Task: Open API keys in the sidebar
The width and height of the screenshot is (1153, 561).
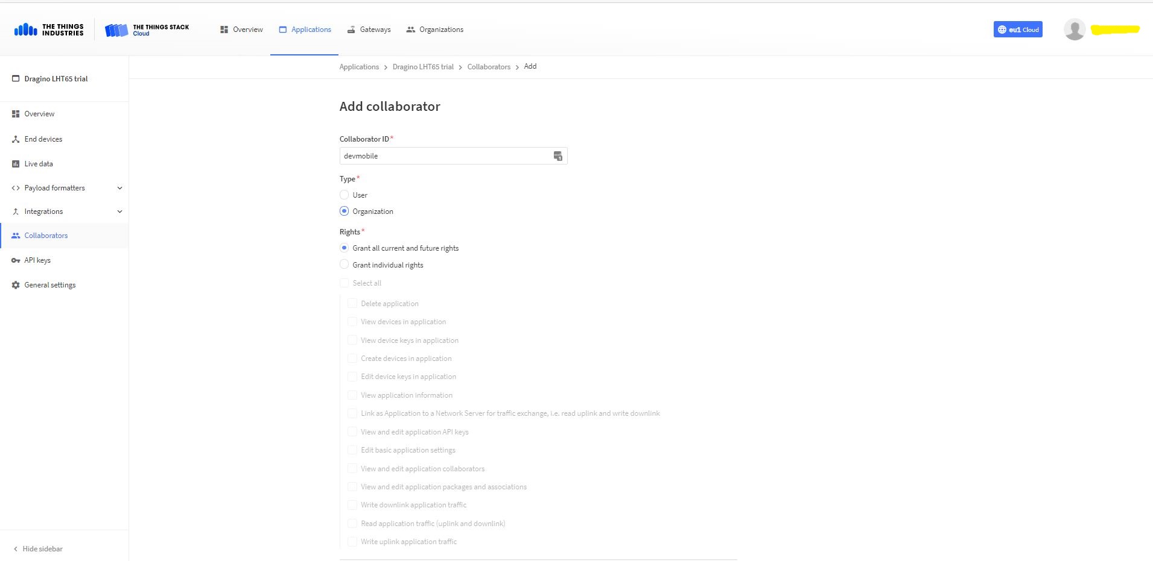Action: pyautogui.click(x=37, y=260)
